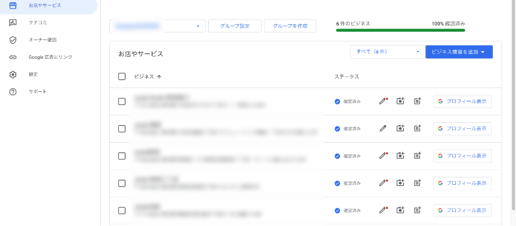Click the グループ設定 button

tap(235, 26)
